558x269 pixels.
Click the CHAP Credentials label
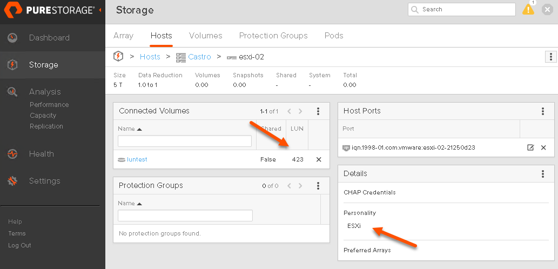tap(369, 192)
